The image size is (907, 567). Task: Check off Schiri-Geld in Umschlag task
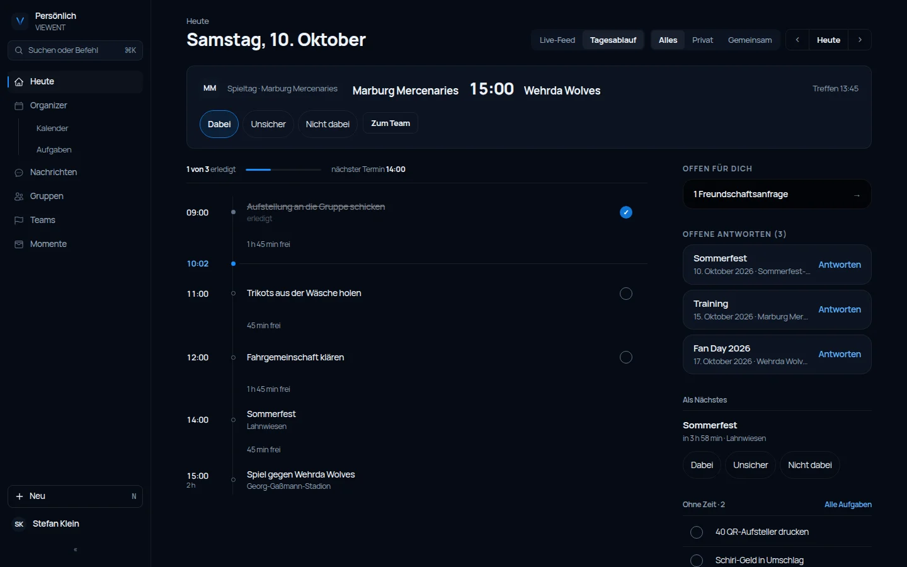coord(697,561)
